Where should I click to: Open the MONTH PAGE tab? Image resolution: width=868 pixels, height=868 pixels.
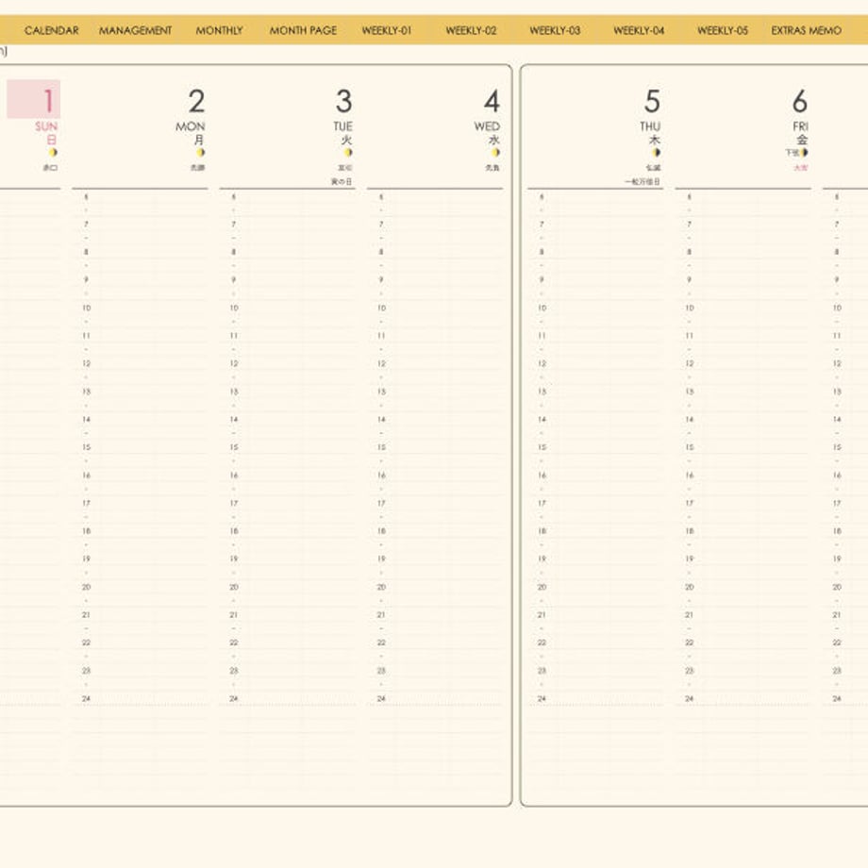(303, 30)
